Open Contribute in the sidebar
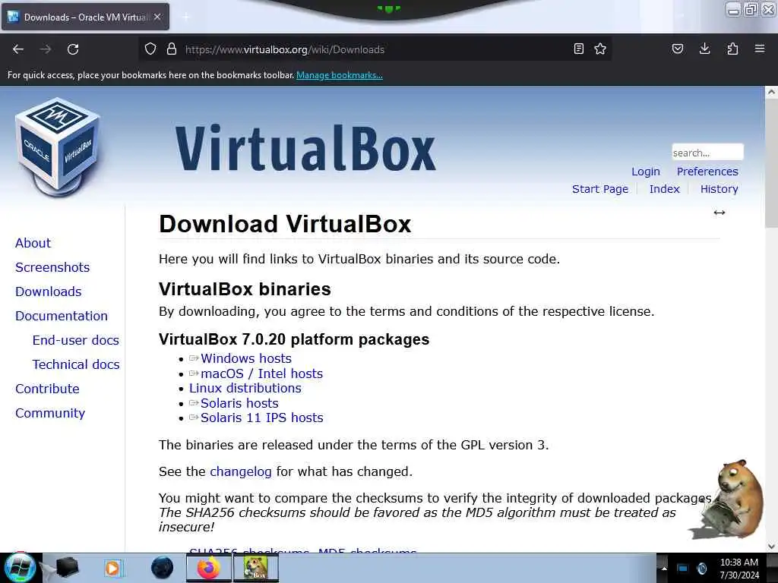The height and width of the screenshot is (583, 778). coord(47,389)
